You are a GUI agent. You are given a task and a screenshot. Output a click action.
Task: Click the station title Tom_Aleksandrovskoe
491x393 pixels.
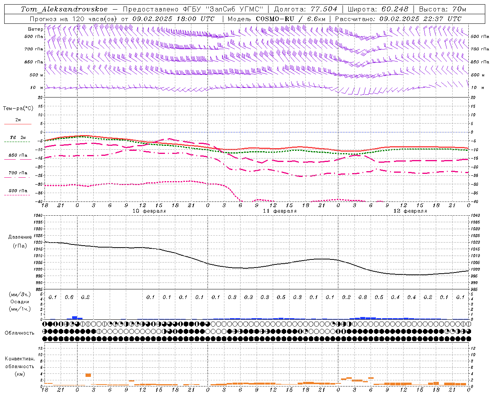[x=64, y=9]
